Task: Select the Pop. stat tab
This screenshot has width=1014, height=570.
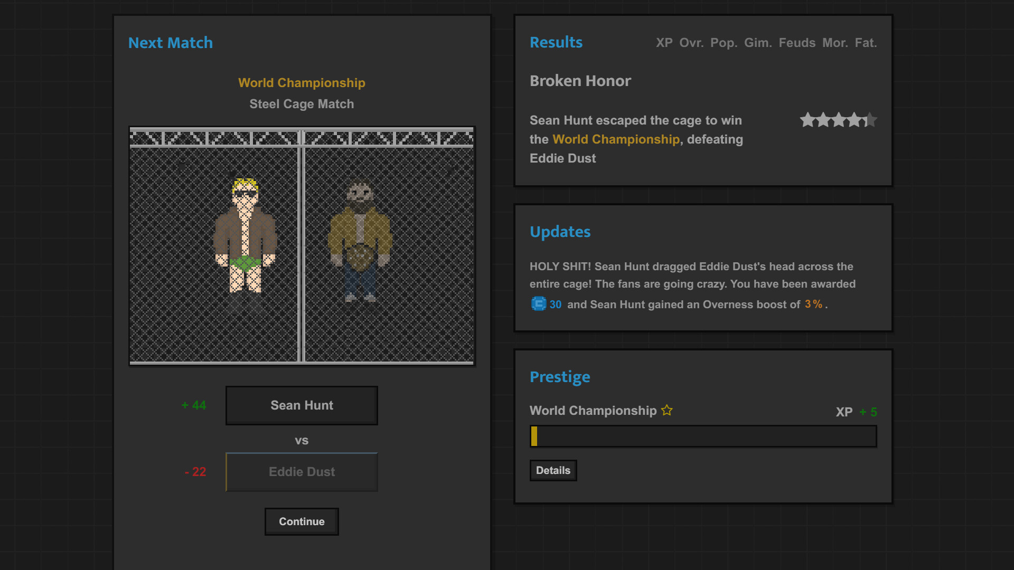Action: [724, 43]
